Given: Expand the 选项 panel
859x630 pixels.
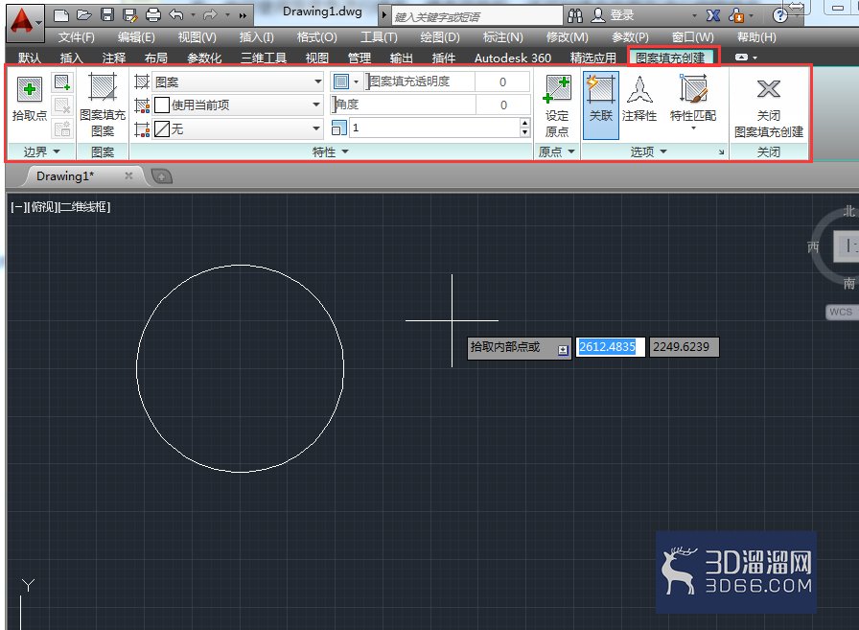Looking at the screenshot, I should click(648, 152).
